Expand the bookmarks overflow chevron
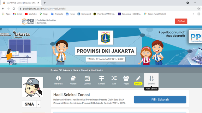The width and height of the screenshot is (202, 113). pyautogui.click(x=193, y=14)
